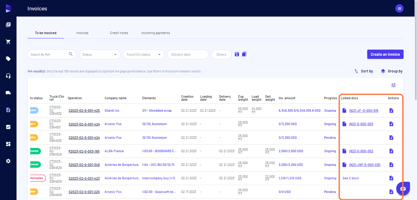Open the Truck/Ctn status dropdown

pyautogui.click(x=144, y=54)
